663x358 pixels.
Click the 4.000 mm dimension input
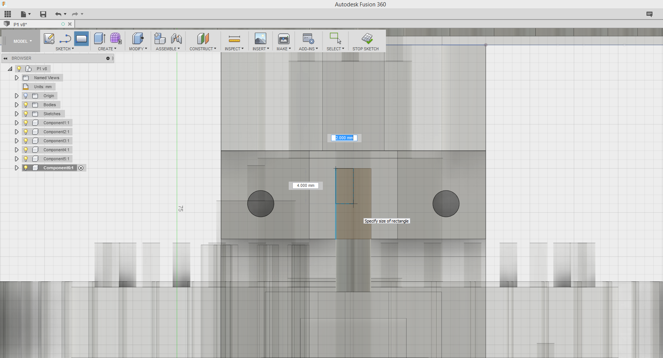[306, 185]
